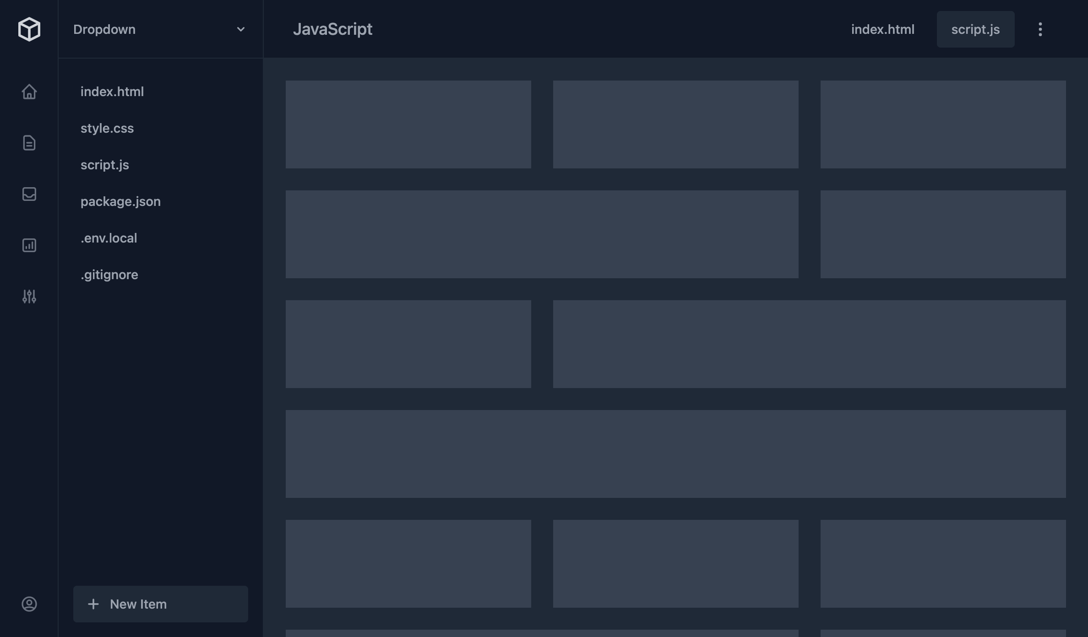Open the three-dot more options menu
Screen dimensions: 1088x637
tap(1040, 29)
